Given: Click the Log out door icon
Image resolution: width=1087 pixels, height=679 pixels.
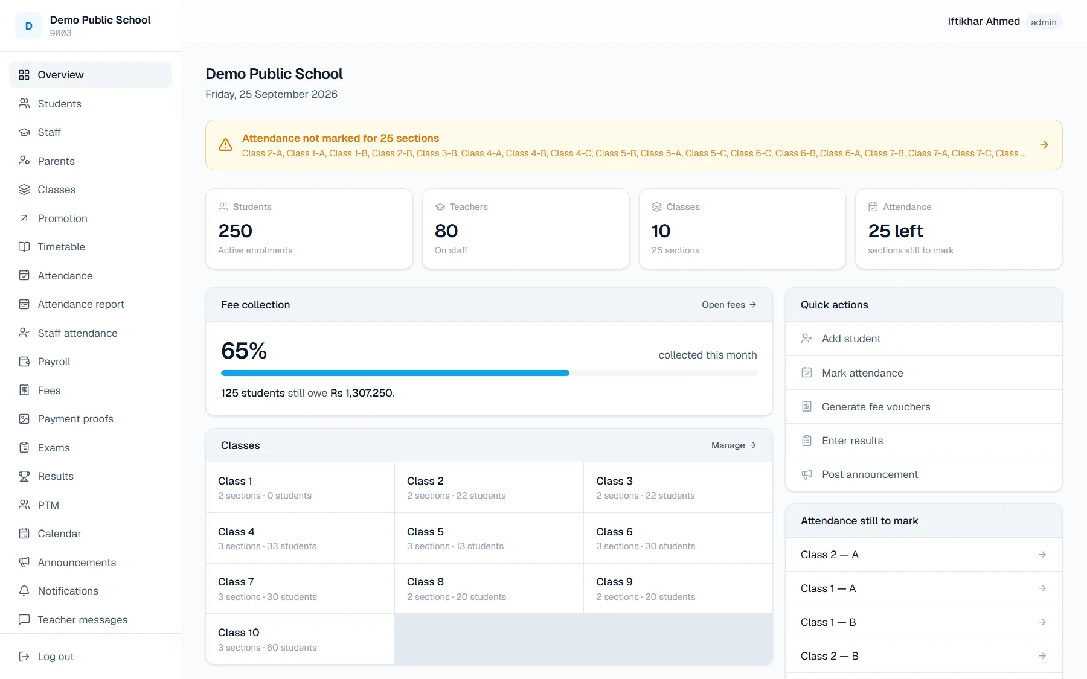Looking at the screenshot, I should coord(24,657).
